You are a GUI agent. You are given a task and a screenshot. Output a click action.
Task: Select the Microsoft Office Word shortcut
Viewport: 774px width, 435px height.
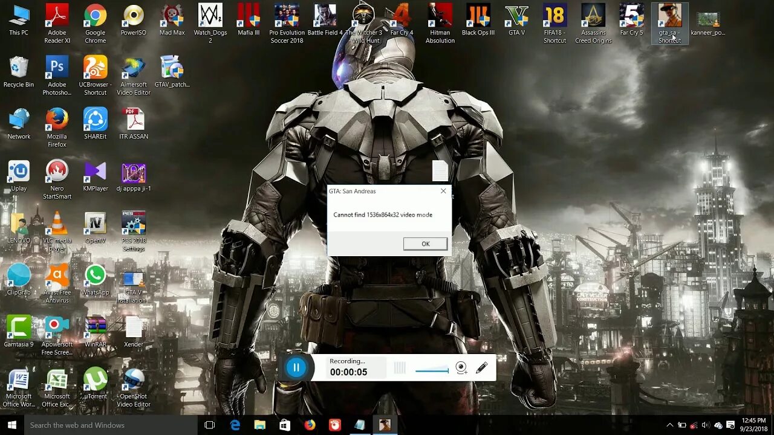click(x=19, y=388)
